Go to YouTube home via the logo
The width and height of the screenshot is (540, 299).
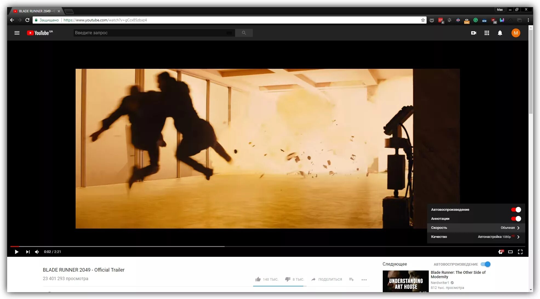coord(40,33)
